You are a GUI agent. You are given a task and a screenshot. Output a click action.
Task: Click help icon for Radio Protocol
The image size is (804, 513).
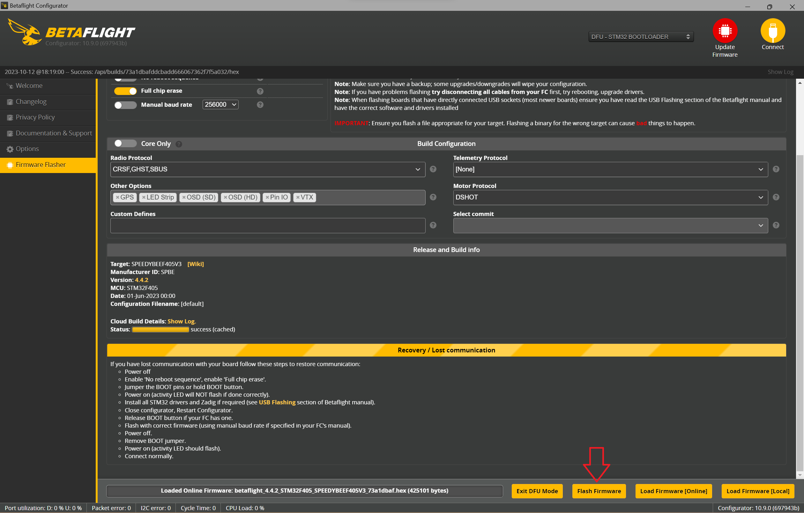[433, 169]
